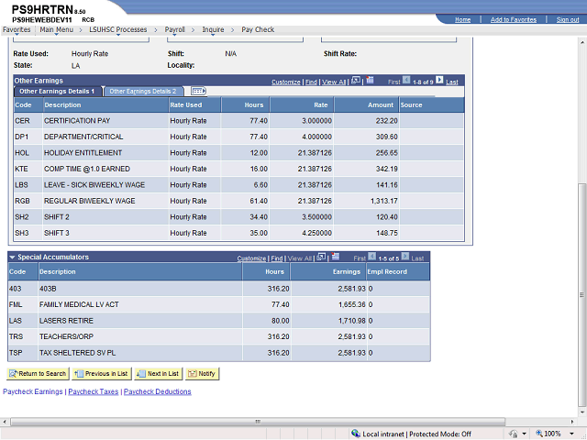
Task: Select the SH2 code cell
Action: (22, 217)
